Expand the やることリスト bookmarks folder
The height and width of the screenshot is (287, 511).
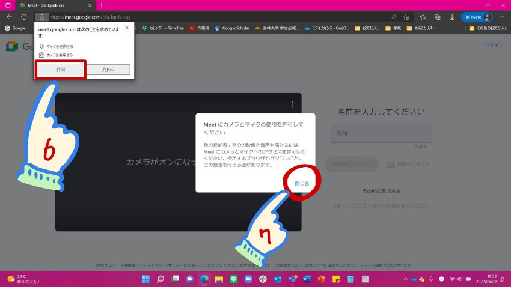coord(421,28)
